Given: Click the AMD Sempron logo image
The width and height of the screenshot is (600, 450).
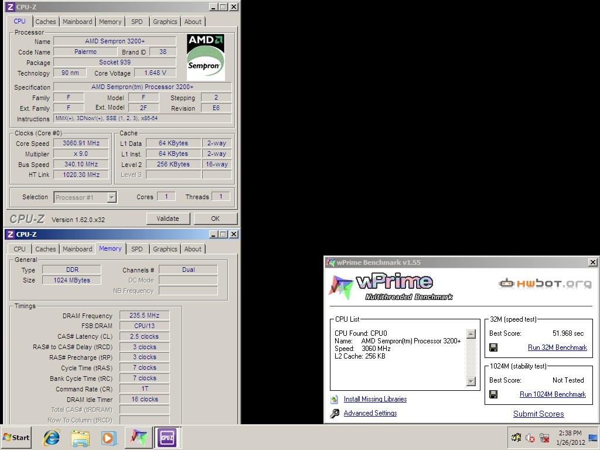Looking at the screenshot, I should coord(206,57).
